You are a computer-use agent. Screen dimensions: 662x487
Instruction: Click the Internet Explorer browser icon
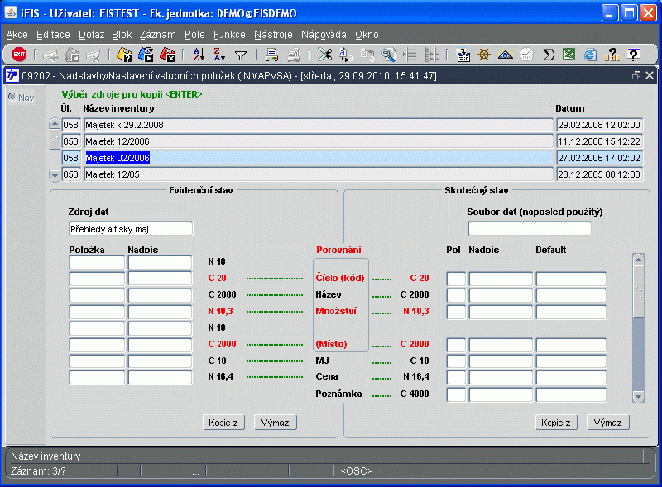point(591,55)
